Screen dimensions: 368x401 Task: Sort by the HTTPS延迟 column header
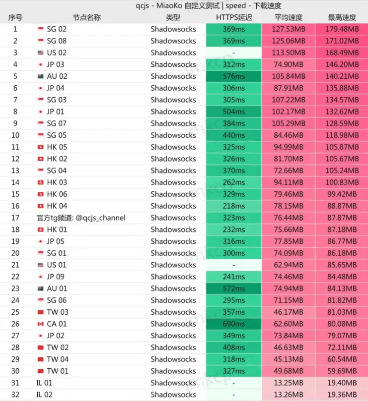coord(234,17)
